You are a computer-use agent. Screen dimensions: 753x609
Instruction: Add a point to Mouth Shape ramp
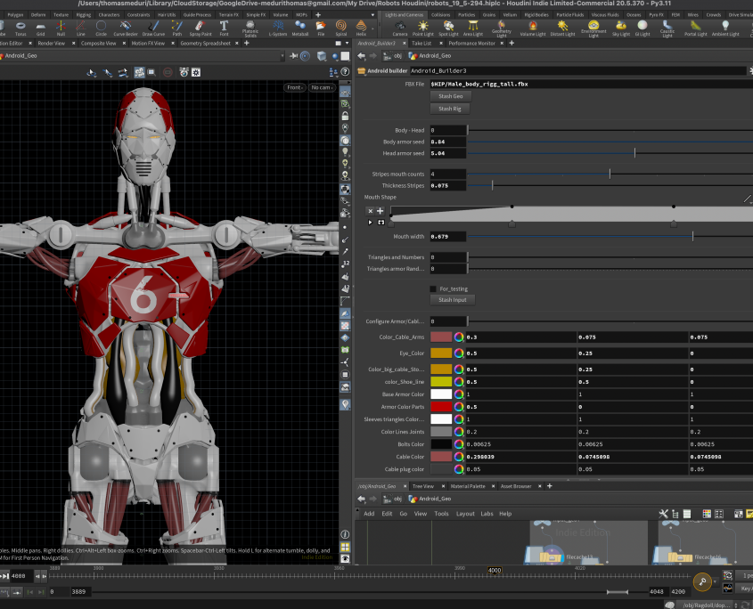tap(381, 211)
